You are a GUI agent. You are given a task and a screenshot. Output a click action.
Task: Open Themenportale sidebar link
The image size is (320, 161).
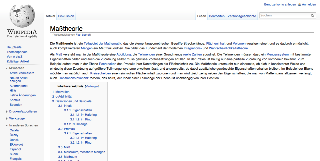click(17, 52)
